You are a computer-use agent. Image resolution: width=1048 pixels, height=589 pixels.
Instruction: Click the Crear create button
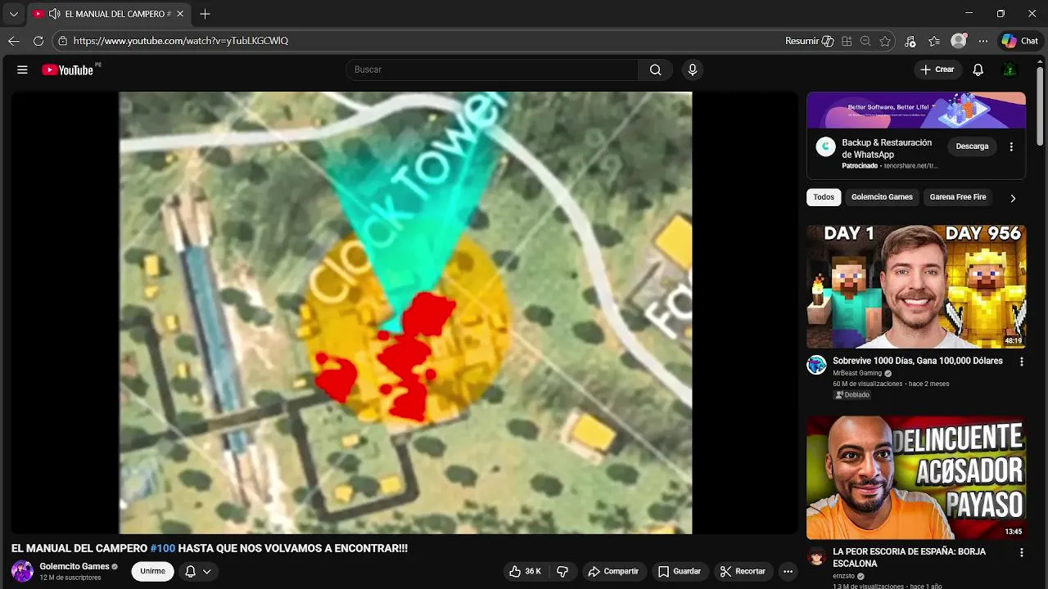coord(937,70)
